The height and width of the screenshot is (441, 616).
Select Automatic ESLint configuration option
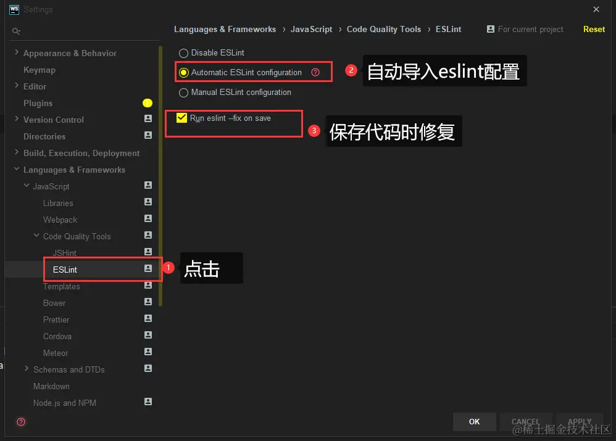183,73
